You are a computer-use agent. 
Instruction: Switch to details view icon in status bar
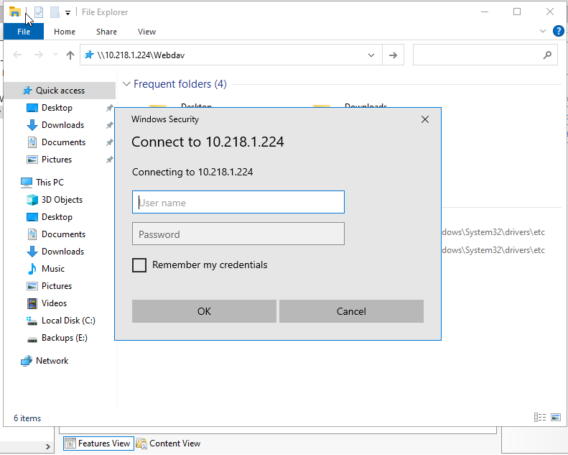(540, 418)
